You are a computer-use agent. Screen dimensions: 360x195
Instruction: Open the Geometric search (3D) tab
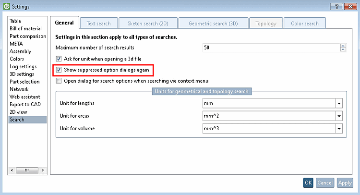coord(213,24)
